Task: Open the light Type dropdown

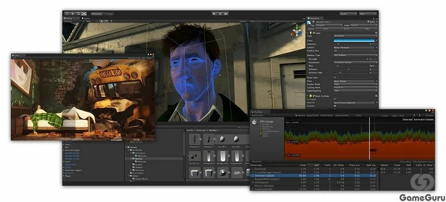Action: 356,36
